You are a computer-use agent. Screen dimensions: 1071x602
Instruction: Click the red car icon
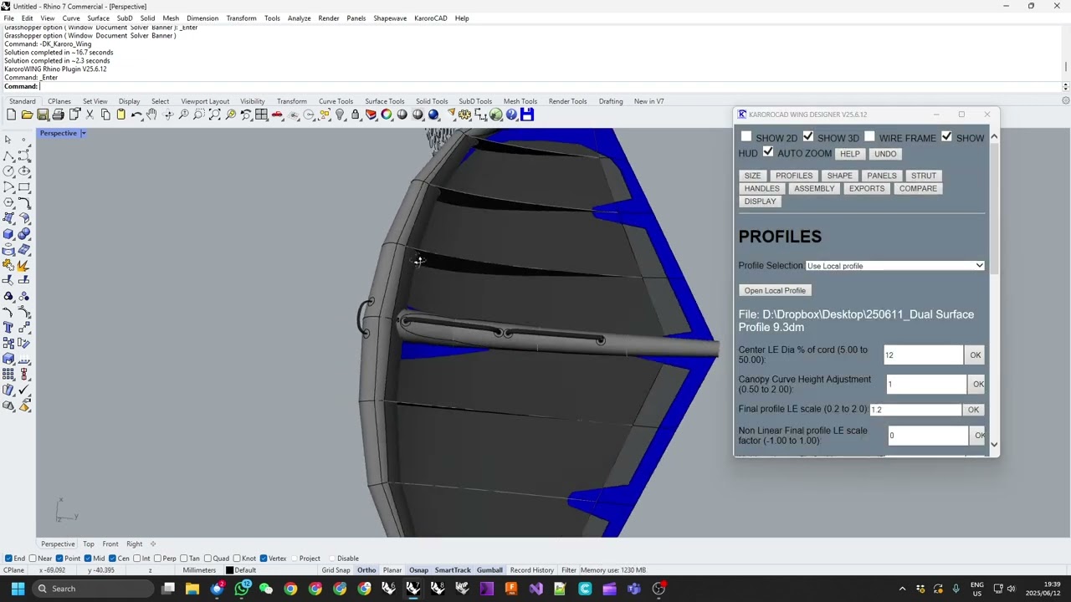(278, 115)
